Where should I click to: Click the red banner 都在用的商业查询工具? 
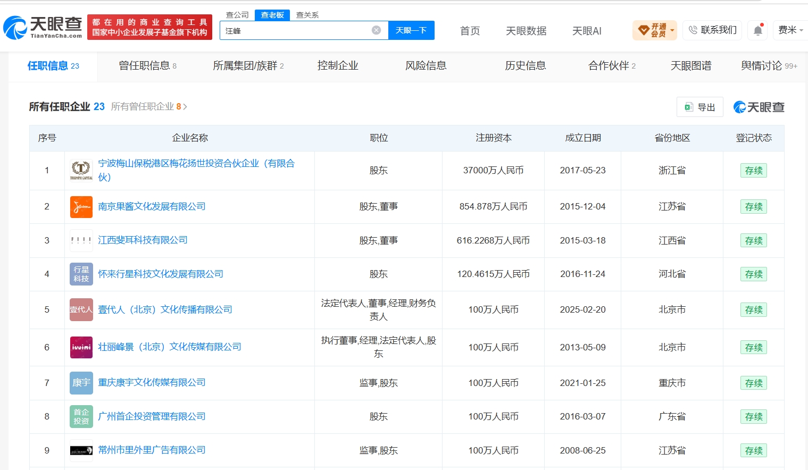(149, 27)
